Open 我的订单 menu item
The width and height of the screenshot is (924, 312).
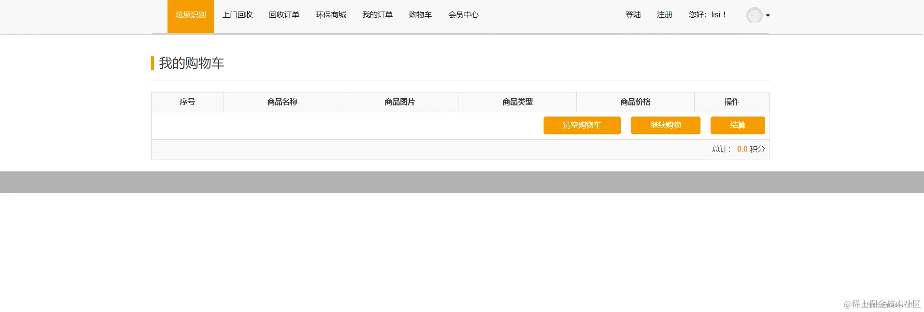378,15
